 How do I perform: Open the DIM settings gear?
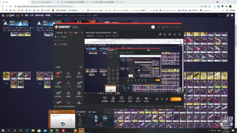(232, 15)
